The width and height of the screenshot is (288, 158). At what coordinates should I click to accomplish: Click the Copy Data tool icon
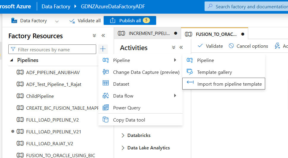(x=106, y=119)
